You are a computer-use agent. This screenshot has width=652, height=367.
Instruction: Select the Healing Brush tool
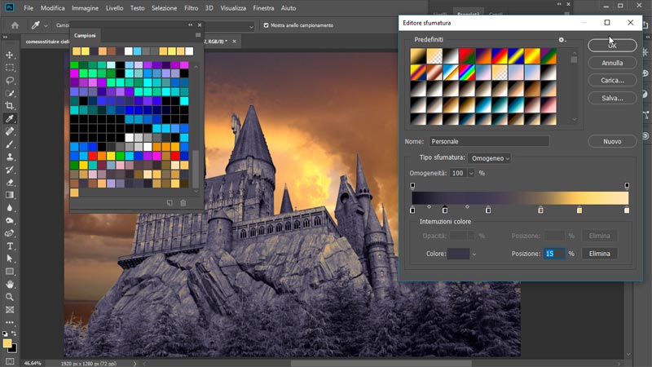tap(10, 131)
